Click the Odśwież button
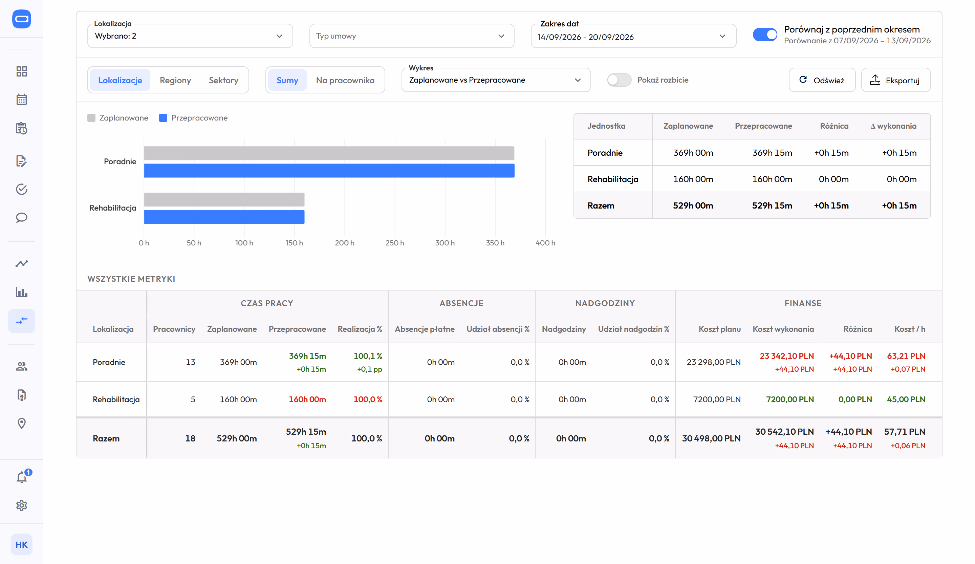Viewport: 975px width, 564px height. point(822,80)
